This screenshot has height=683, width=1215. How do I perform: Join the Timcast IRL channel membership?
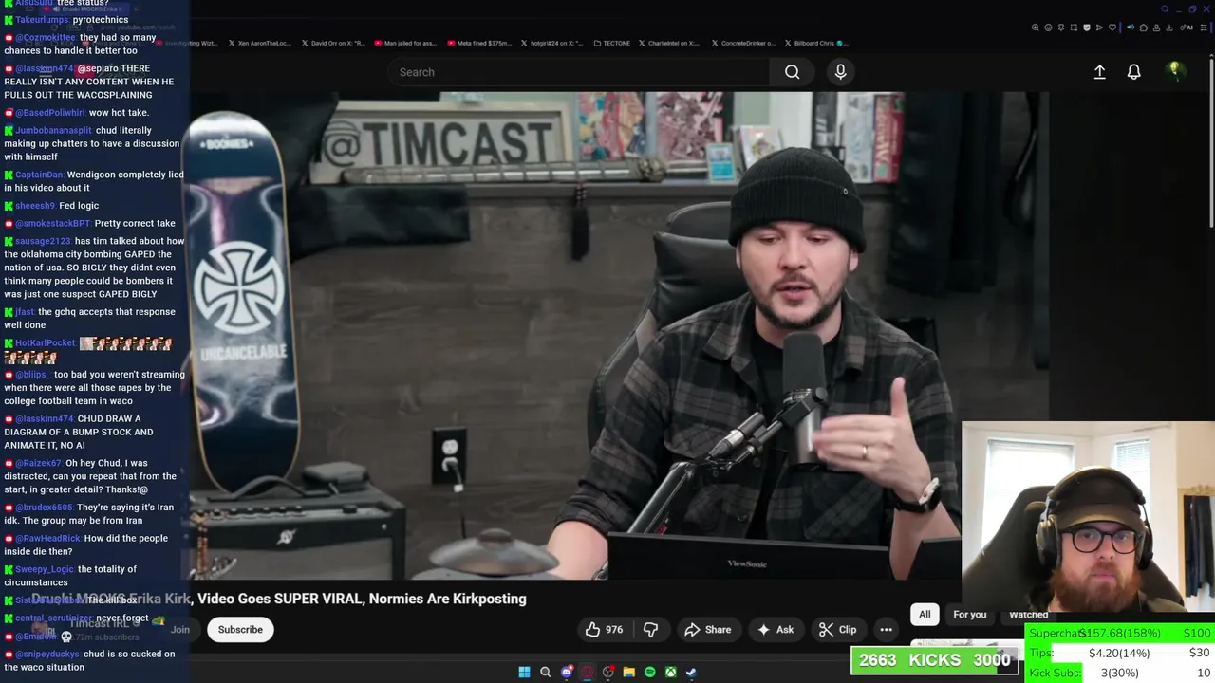point(180,629)
